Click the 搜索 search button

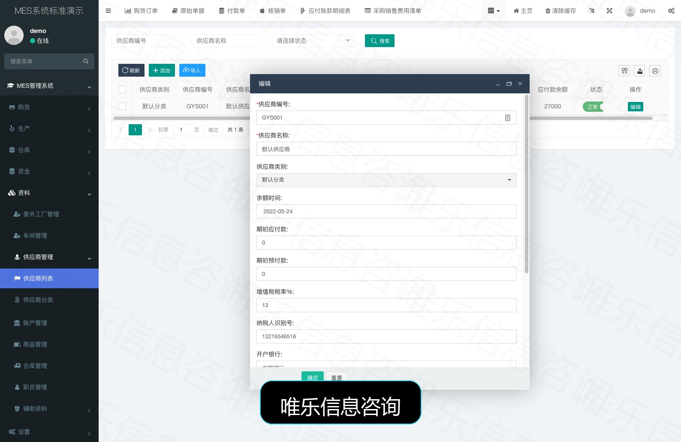coord(380,41)
